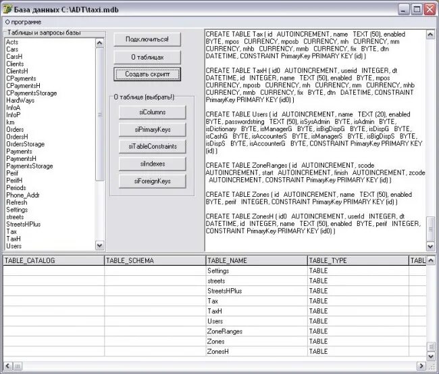439x374 pixels.
Task: Click the 'О таблицах' button
Action: coord(147,57)
